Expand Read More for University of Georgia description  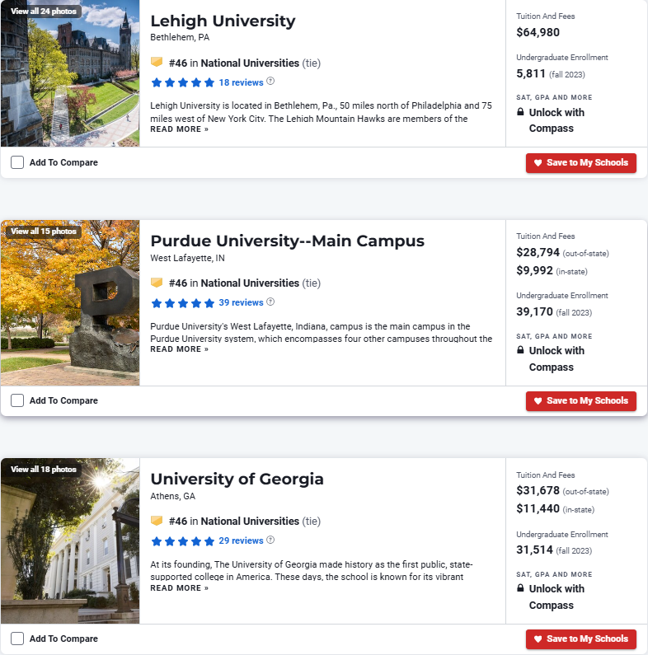click(x=179, y=588)
